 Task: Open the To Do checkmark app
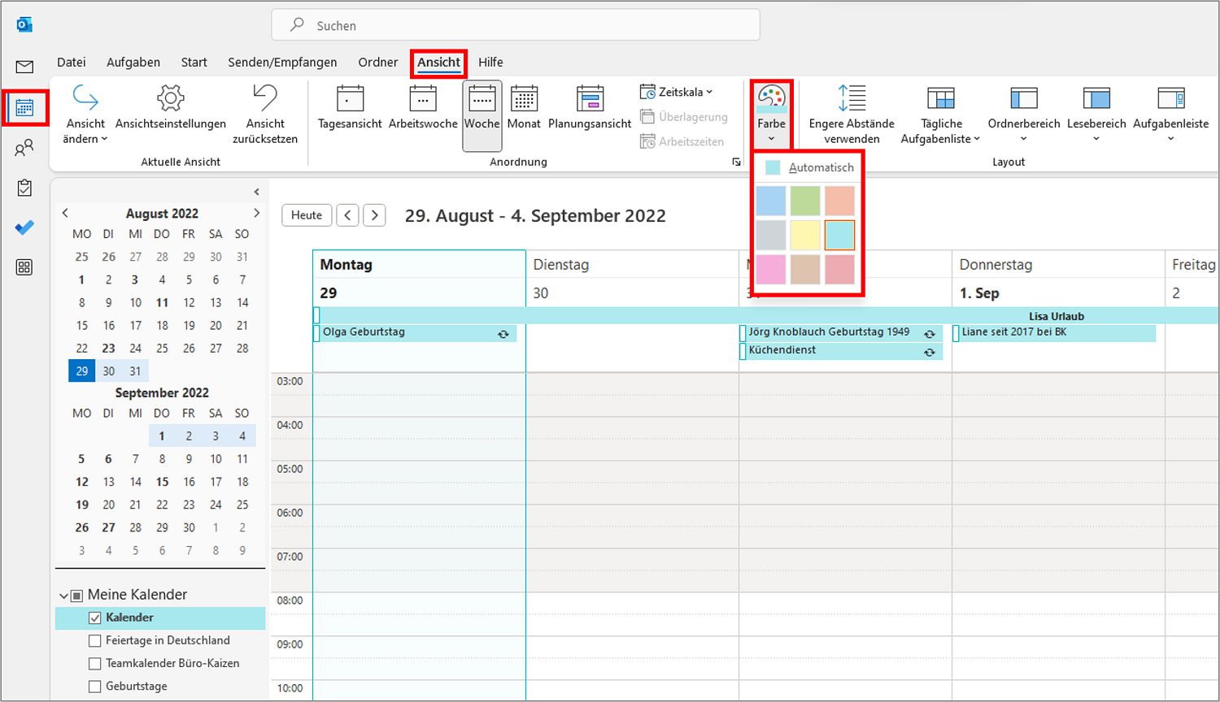[24, 228]
